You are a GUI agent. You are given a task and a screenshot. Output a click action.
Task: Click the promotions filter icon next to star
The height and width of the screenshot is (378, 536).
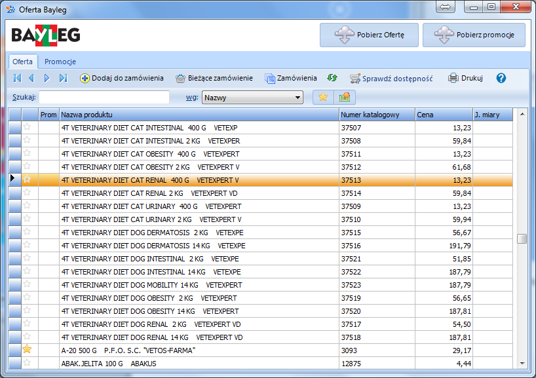click(345, 98)
